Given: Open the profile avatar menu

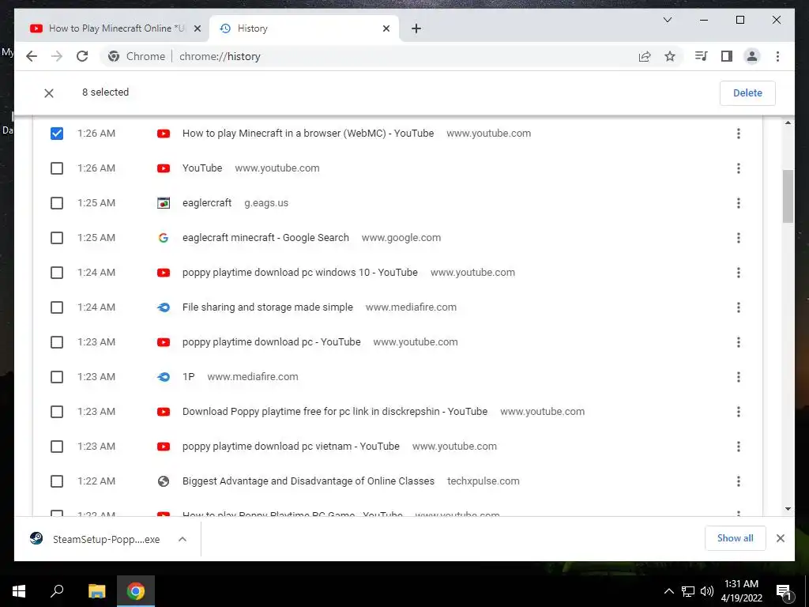Looking at the screenshot, I should point(752,56).
